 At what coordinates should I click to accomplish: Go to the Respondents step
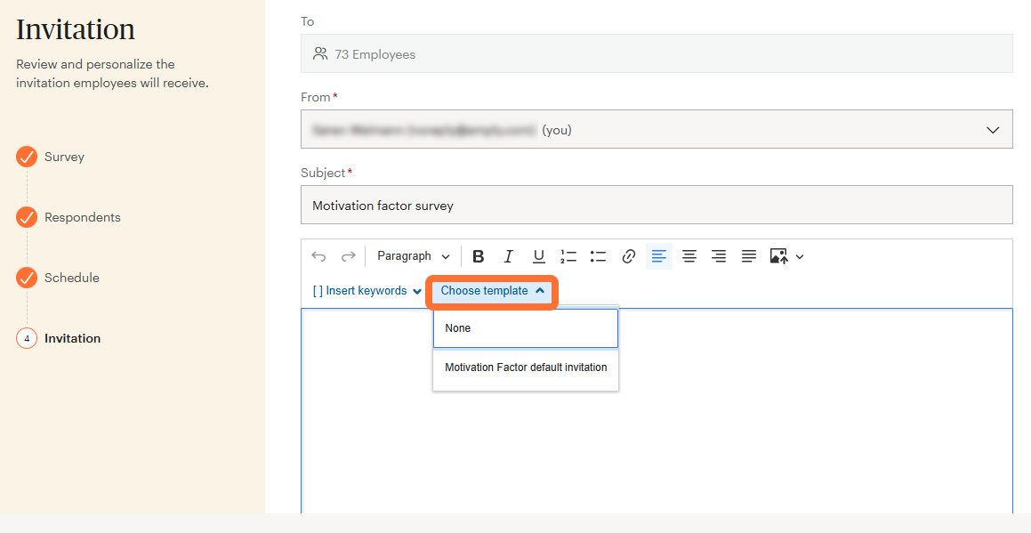pyautogui.click(x=83, y=218)
